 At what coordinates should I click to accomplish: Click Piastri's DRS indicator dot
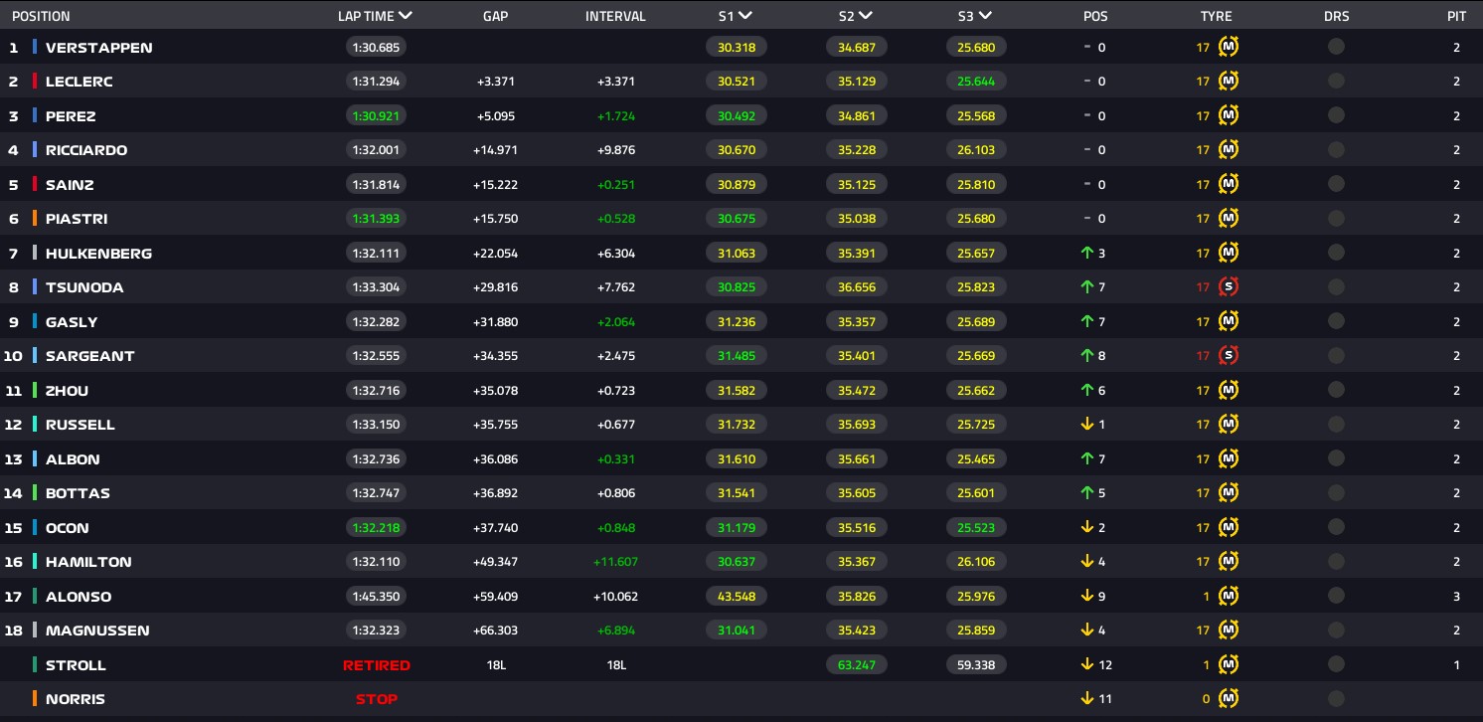(1336, 219)
